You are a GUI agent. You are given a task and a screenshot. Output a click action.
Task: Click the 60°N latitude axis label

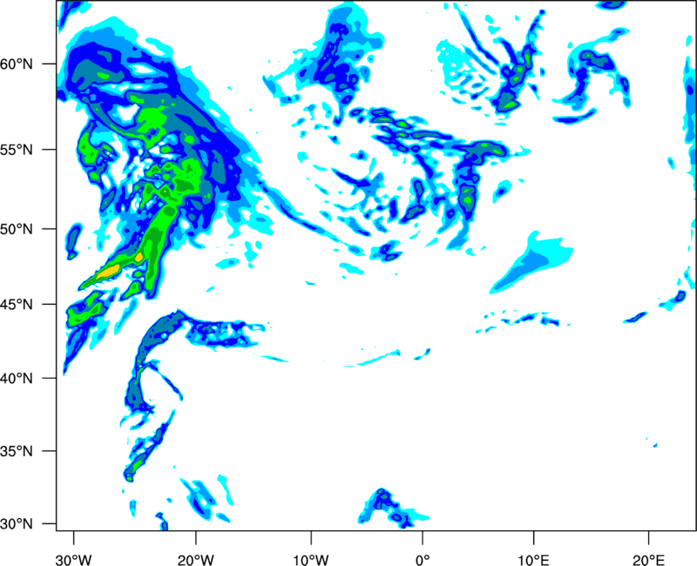point(17,64)
